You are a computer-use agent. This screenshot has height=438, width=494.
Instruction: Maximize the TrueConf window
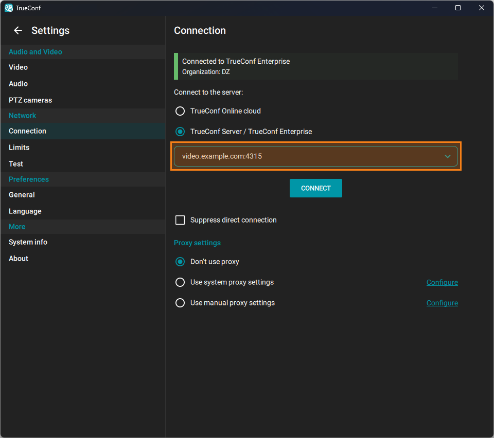458,8
